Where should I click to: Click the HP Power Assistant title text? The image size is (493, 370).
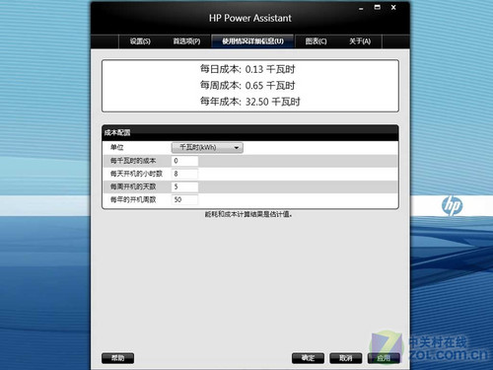click(x=250, y=18)
